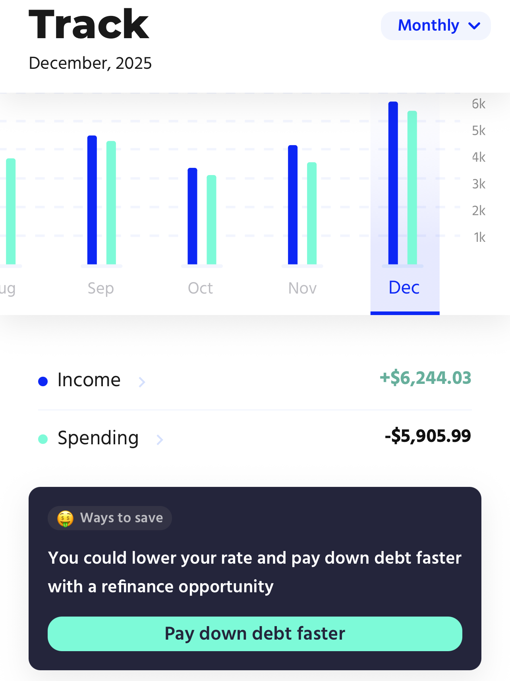Expand the Spending details chevron
Viewport: 510px width, 681px height.
(159, 440)
